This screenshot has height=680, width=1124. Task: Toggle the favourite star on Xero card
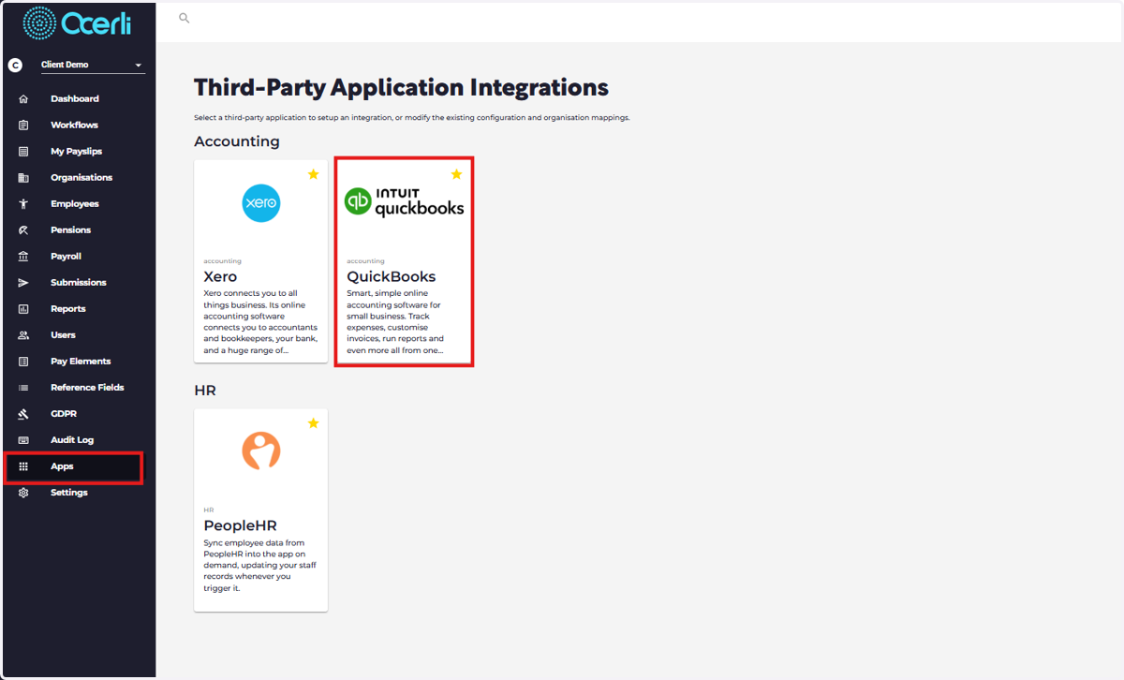pyautogui.click(x=313, y=174)
